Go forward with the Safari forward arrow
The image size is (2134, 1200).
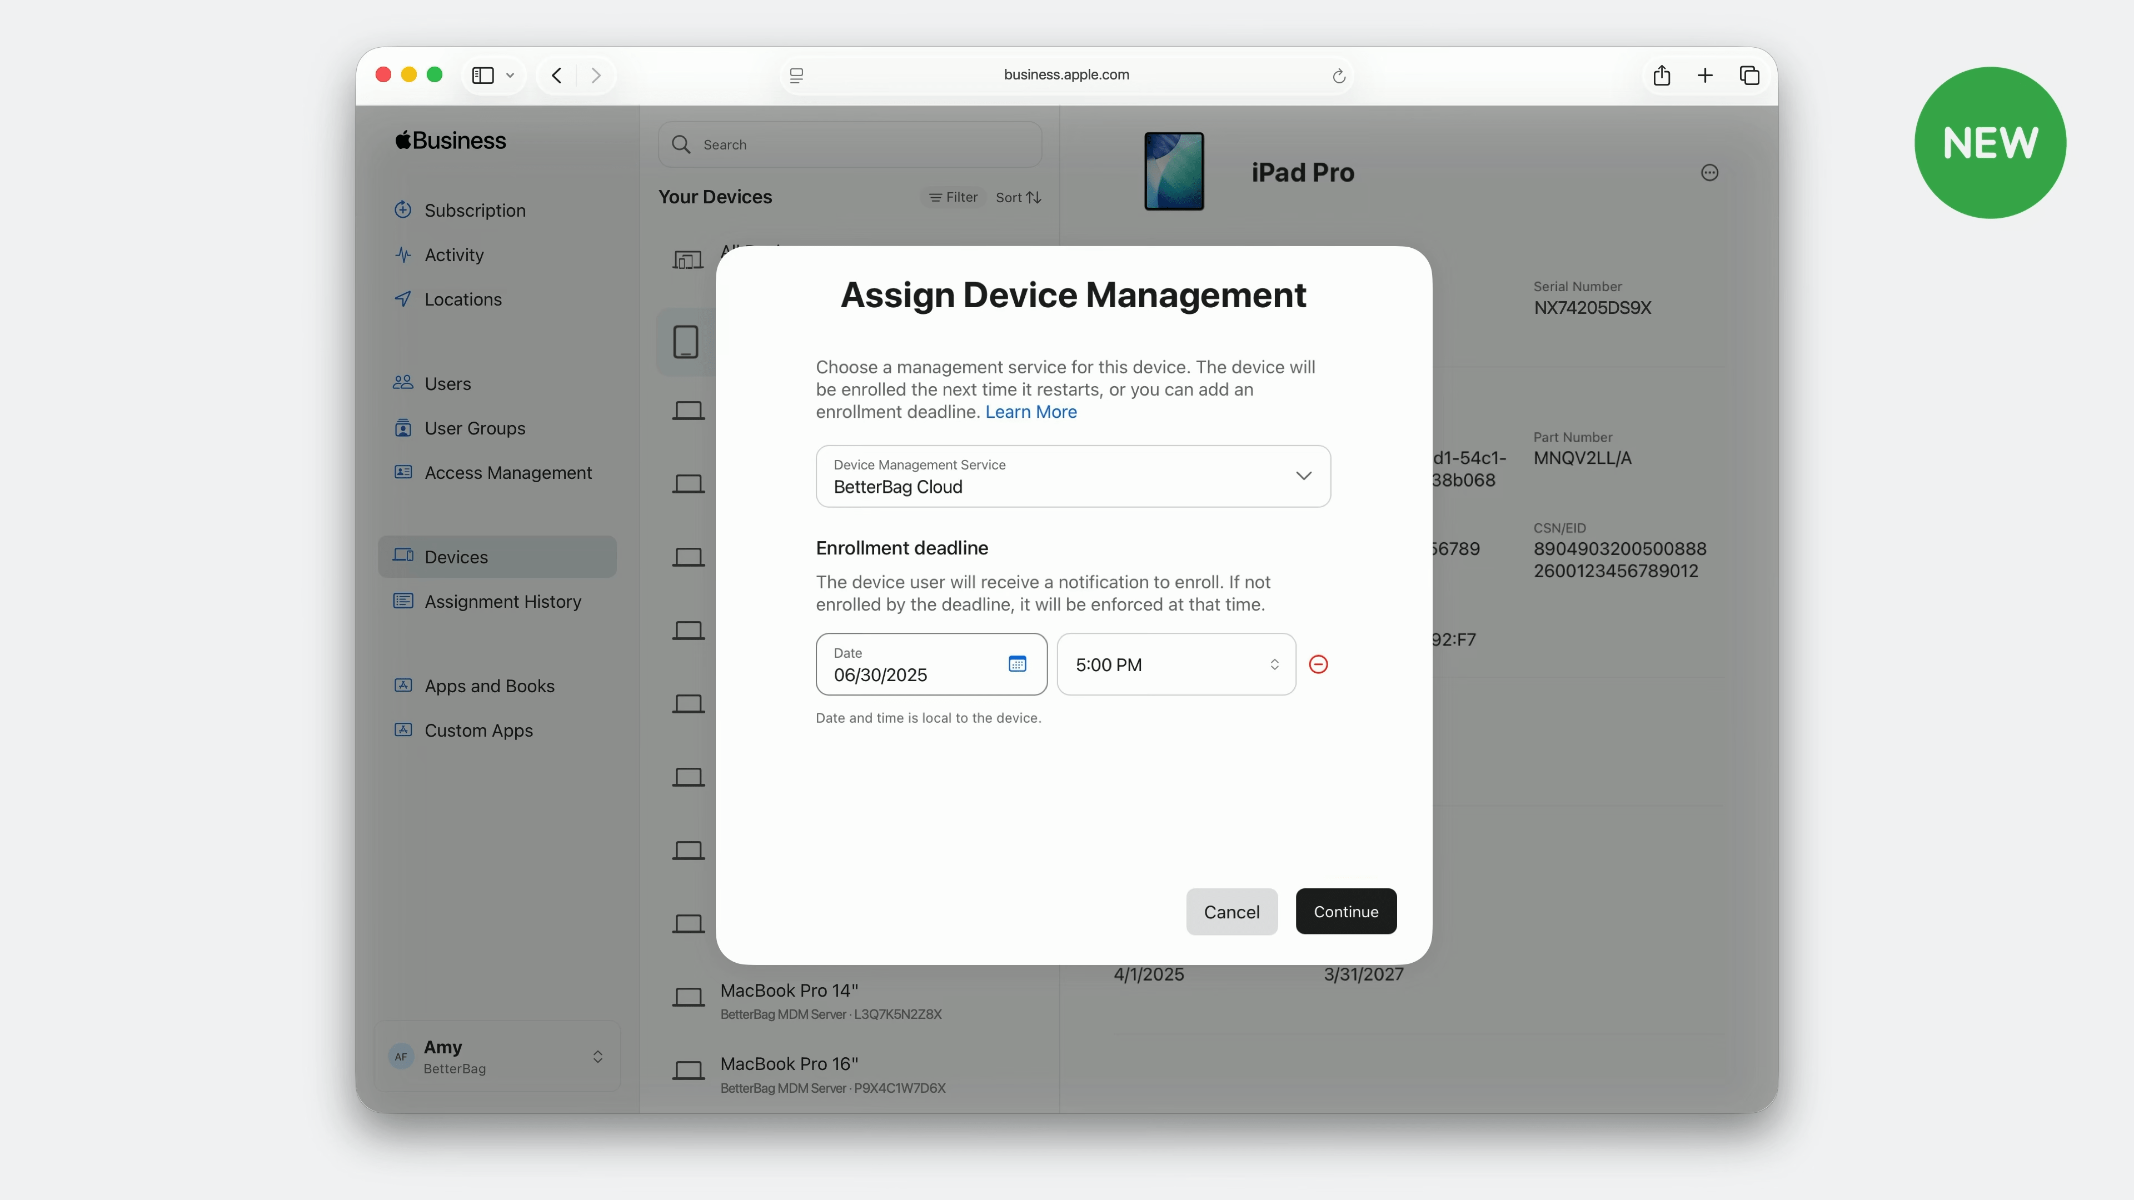click(x=596, y=76)
